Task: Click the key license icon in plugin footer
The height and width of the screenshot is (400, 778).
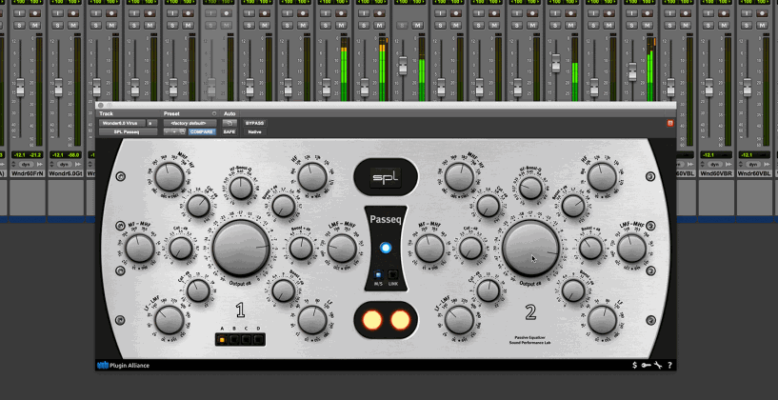Action: point(646,366)
